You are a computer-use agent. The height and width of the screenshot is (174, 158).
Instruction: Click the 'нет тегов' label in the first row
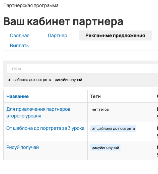(x=100, y=109)
